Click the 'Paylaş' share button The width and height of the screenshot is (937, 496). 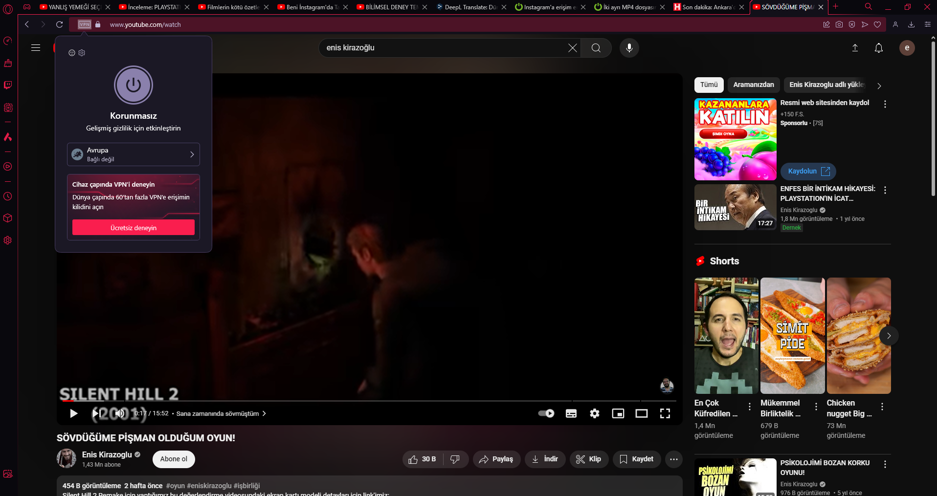pos(496,459)
